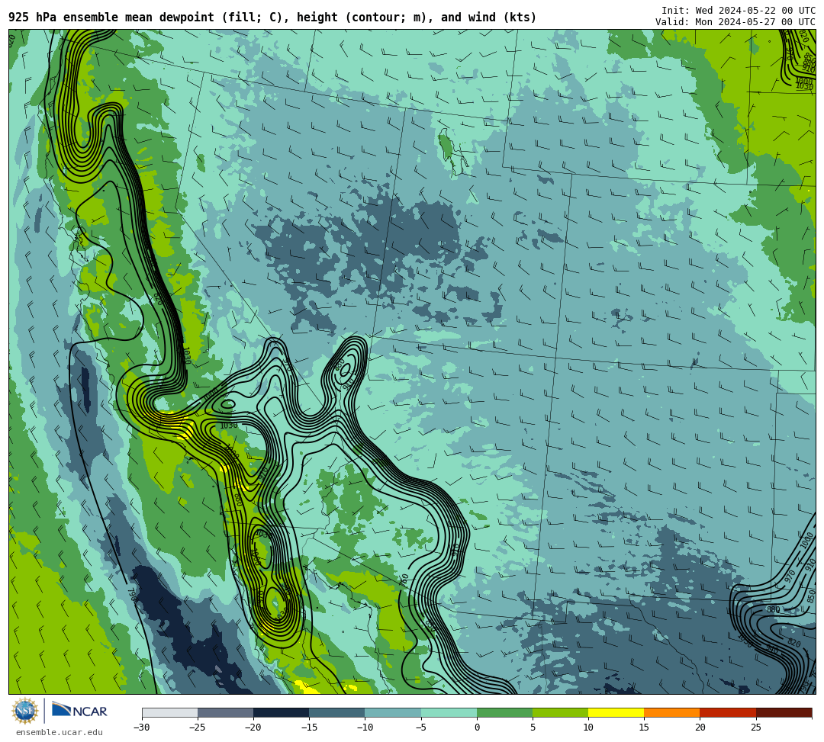
Task: Click the -25 colorbar tick label
Action: (198, 728)
